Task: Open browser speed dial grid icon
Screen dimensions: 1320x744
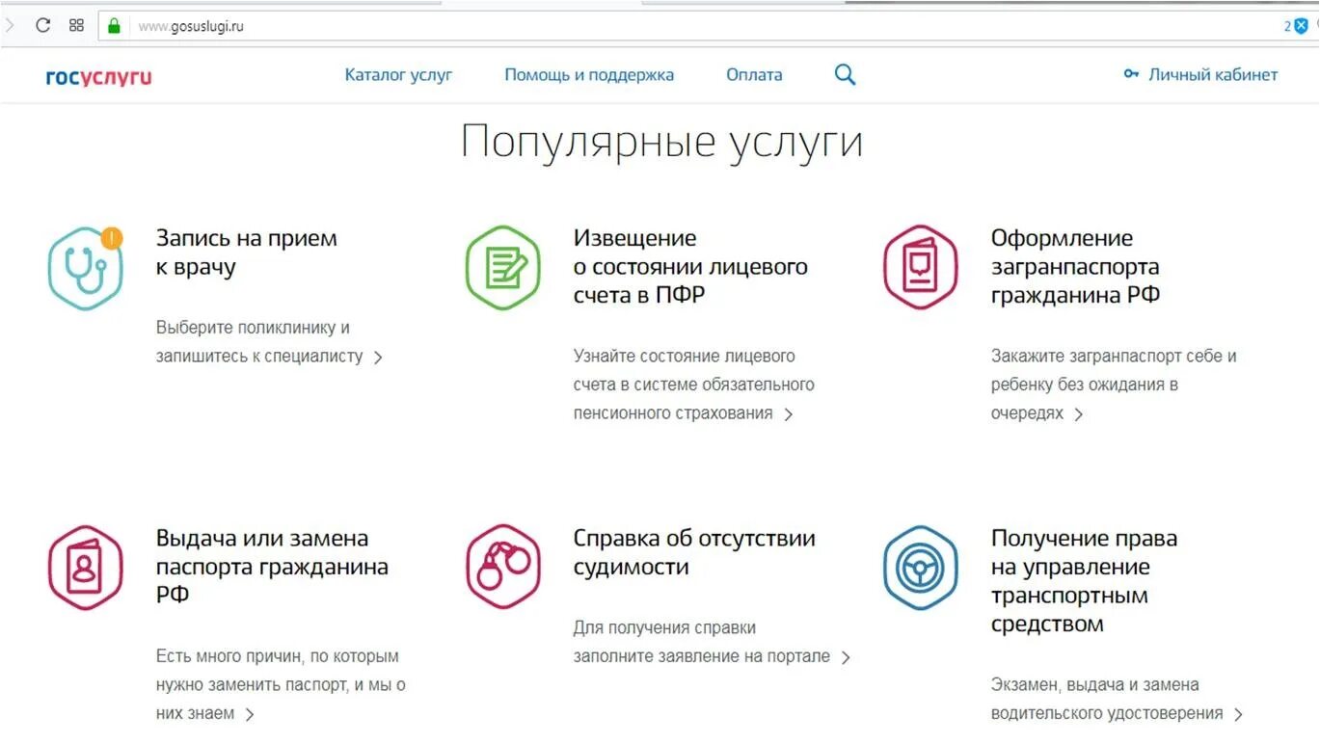Action: [77, 26]
